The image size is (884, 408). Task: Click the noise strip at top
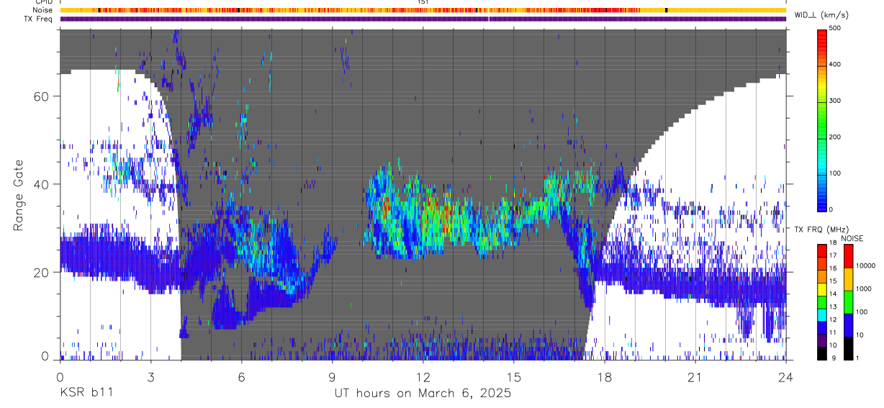pos(423,10)
